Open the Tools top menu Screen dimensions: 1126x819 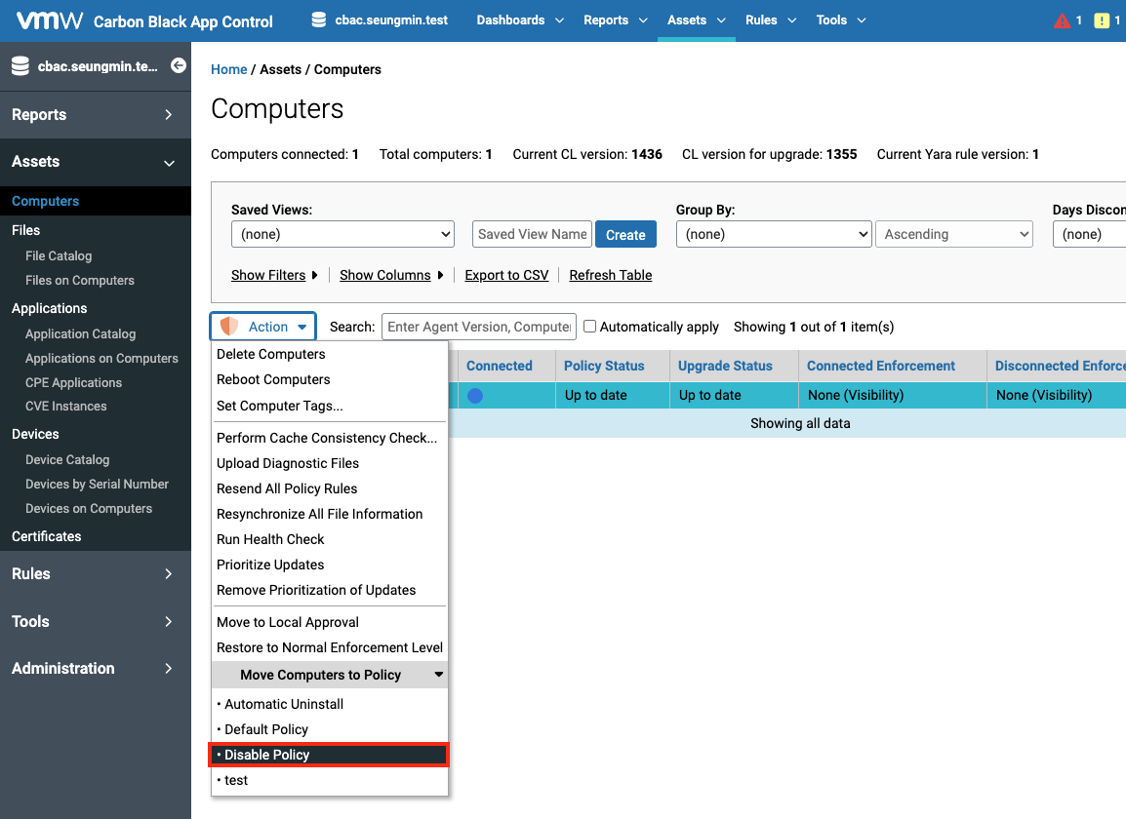pyautogui.click(x=841, y=20)
